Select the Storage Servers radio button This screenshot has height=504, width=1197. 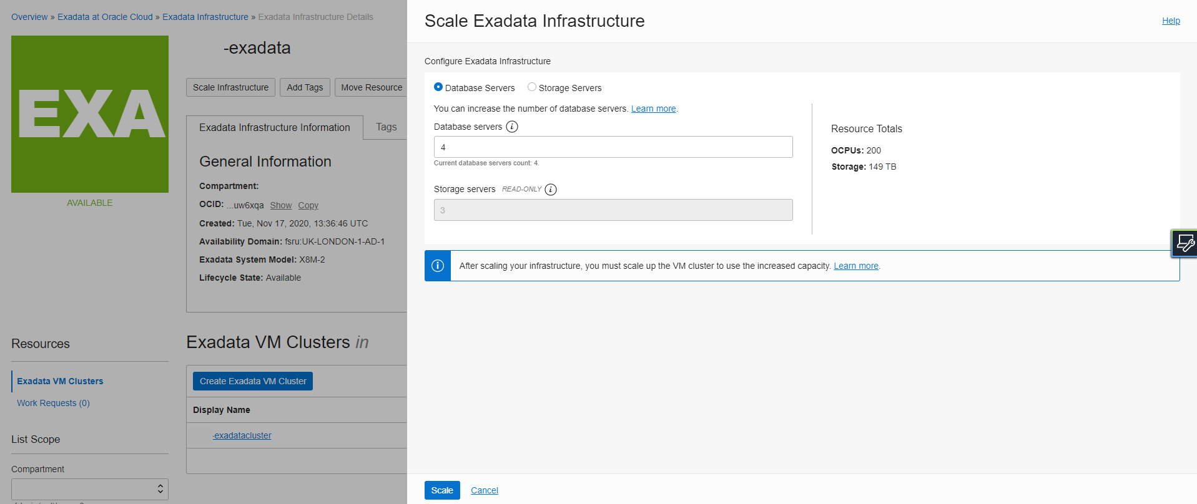(x=532, y=87)
